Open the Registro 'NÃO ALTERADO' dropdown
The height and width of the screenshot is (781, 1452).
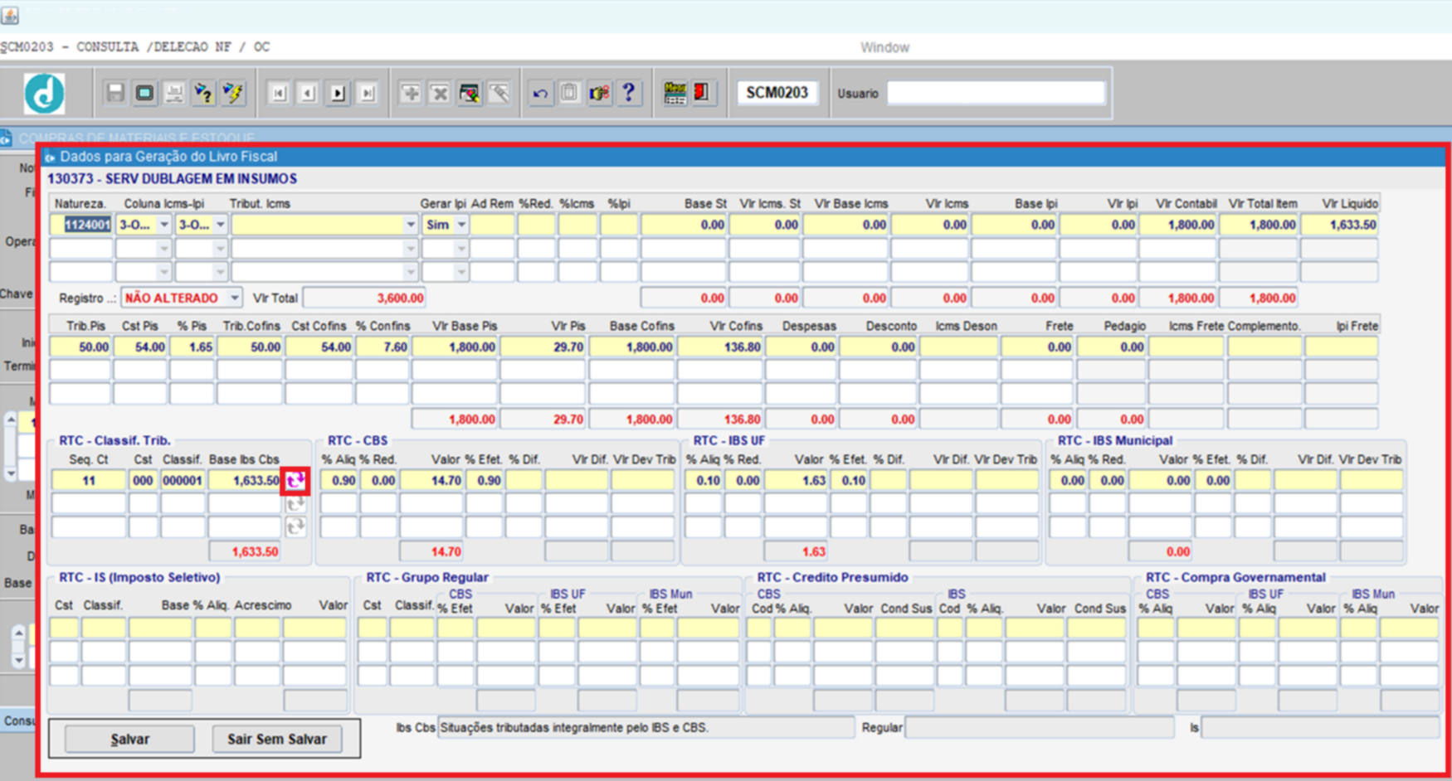[x=235, y=298]
